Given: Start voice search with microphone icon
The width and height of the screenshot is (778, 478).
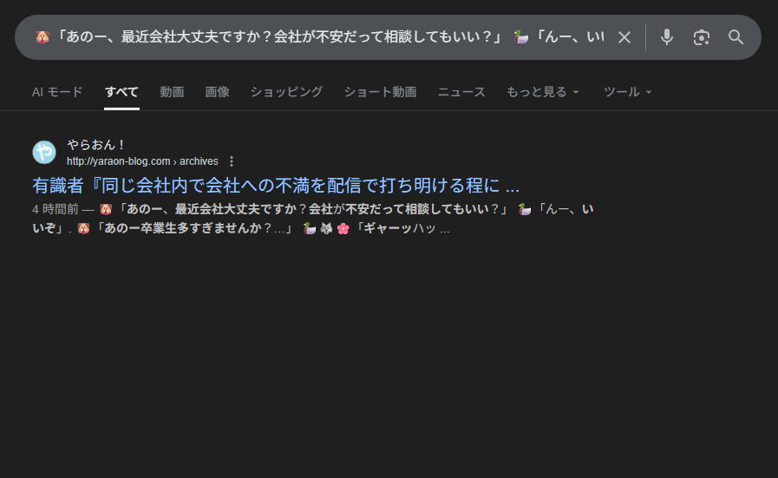Looking at the screenshot, I should click(667, 37).
